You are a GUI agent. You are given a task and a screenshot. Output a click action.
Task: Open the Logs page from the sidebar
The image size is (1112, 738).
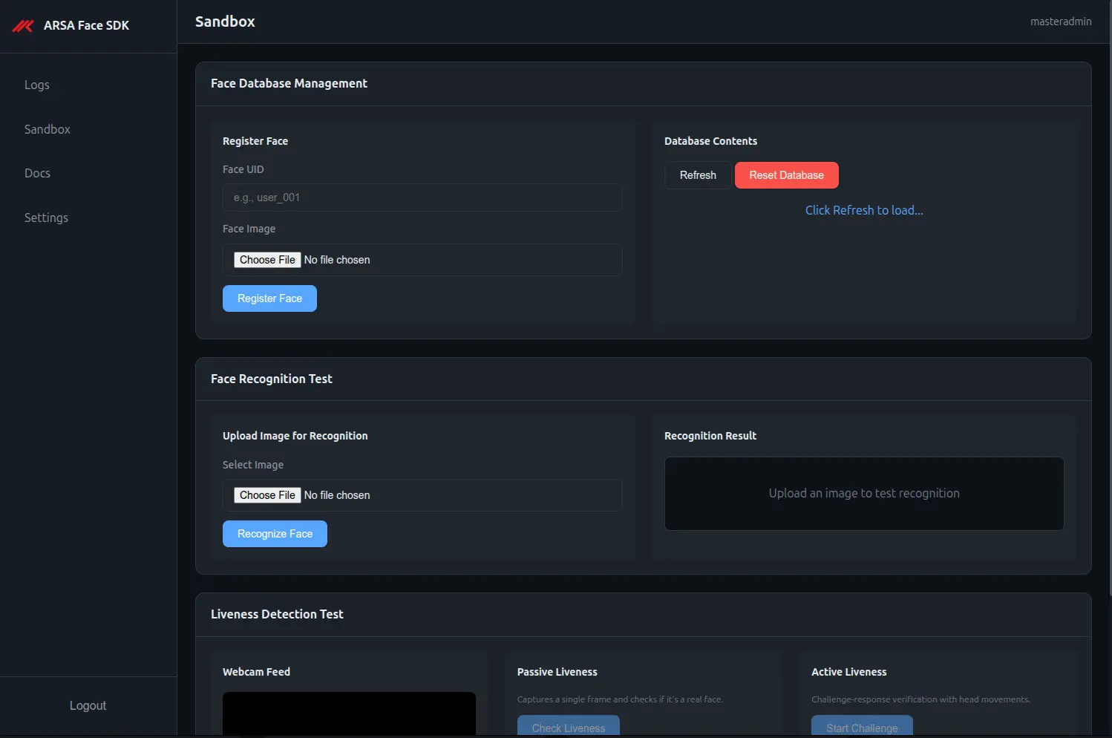(x=36, y=85)
